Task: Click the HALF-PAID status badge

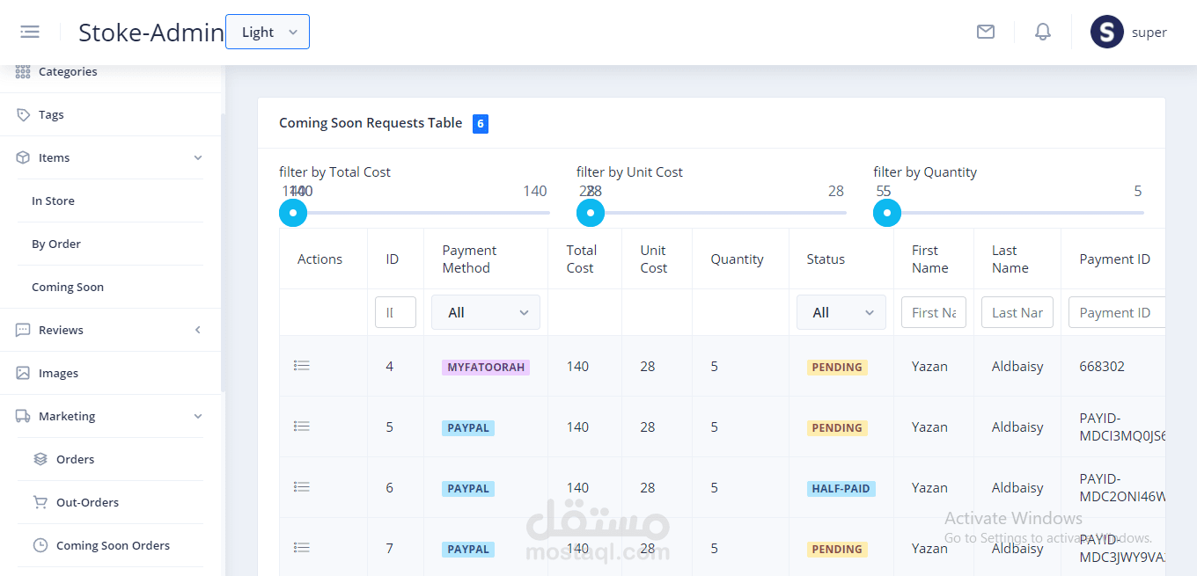Action: tap(841, 489)
